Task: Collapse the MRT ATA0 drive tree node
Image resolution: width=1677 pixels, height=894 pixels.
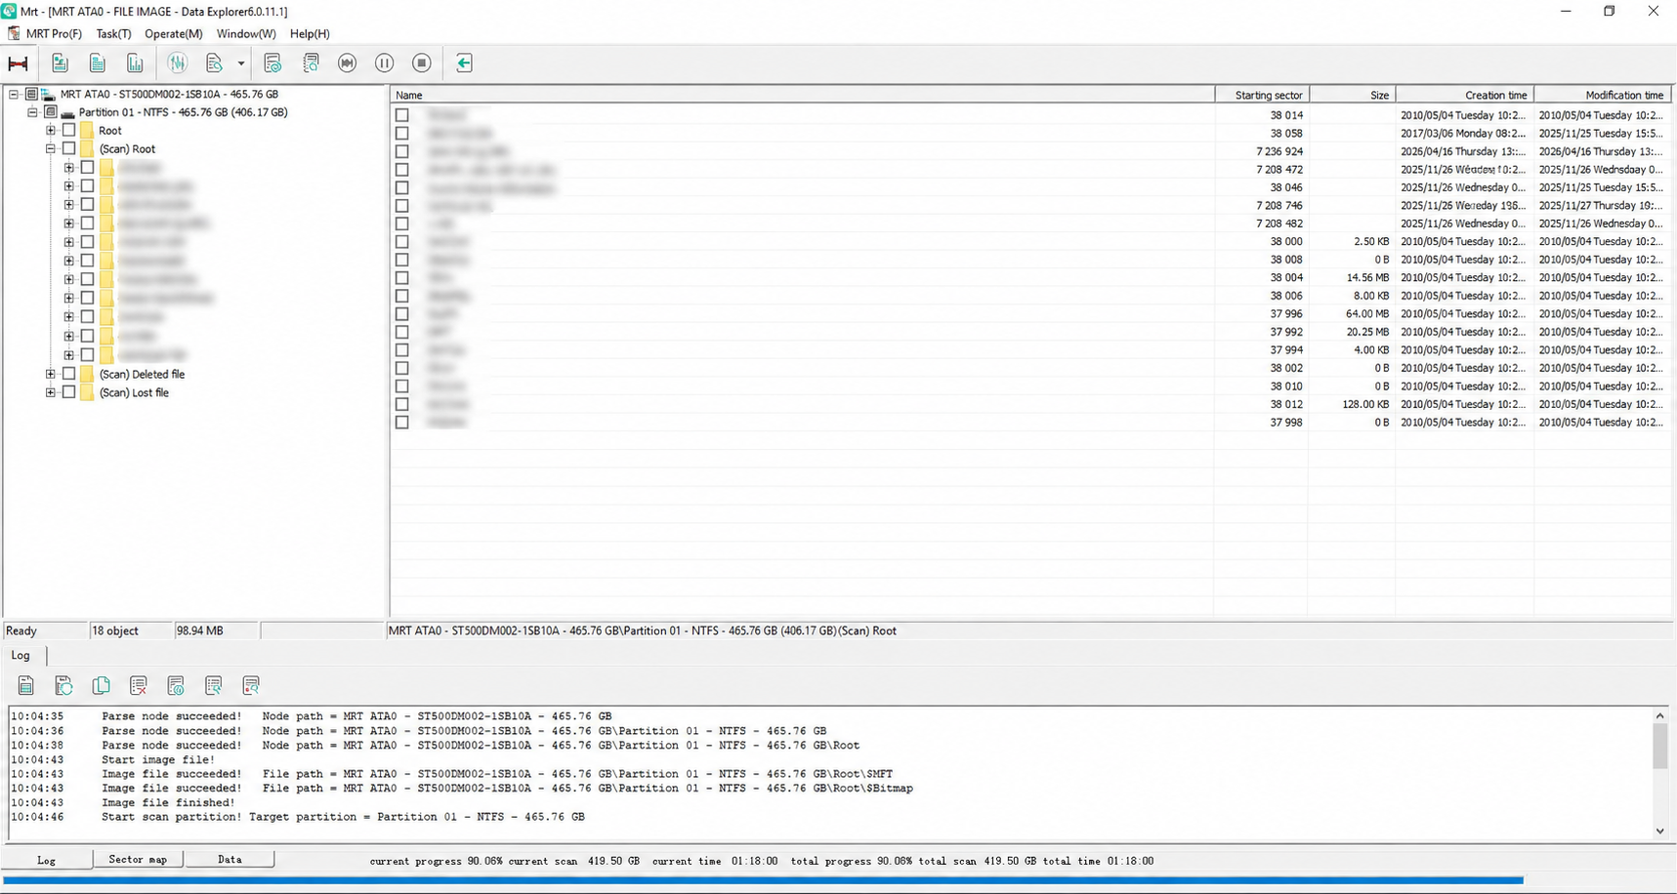Action: (14, 95)
